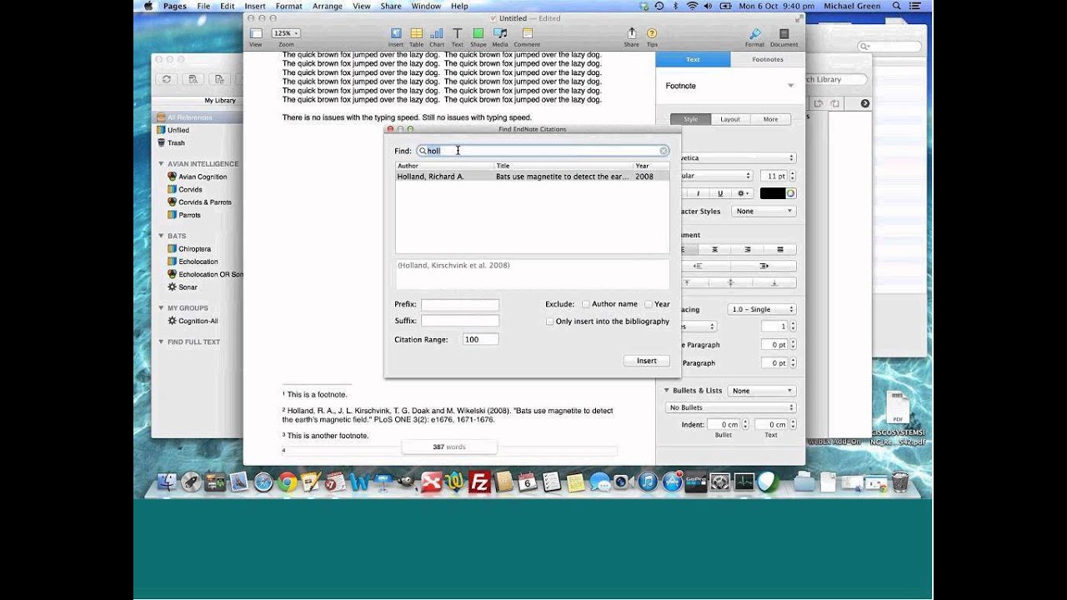This screenshot has width=1067, height=600.
Task: Open the Bullets & Lists None dropdown
Action: point(762,390)
